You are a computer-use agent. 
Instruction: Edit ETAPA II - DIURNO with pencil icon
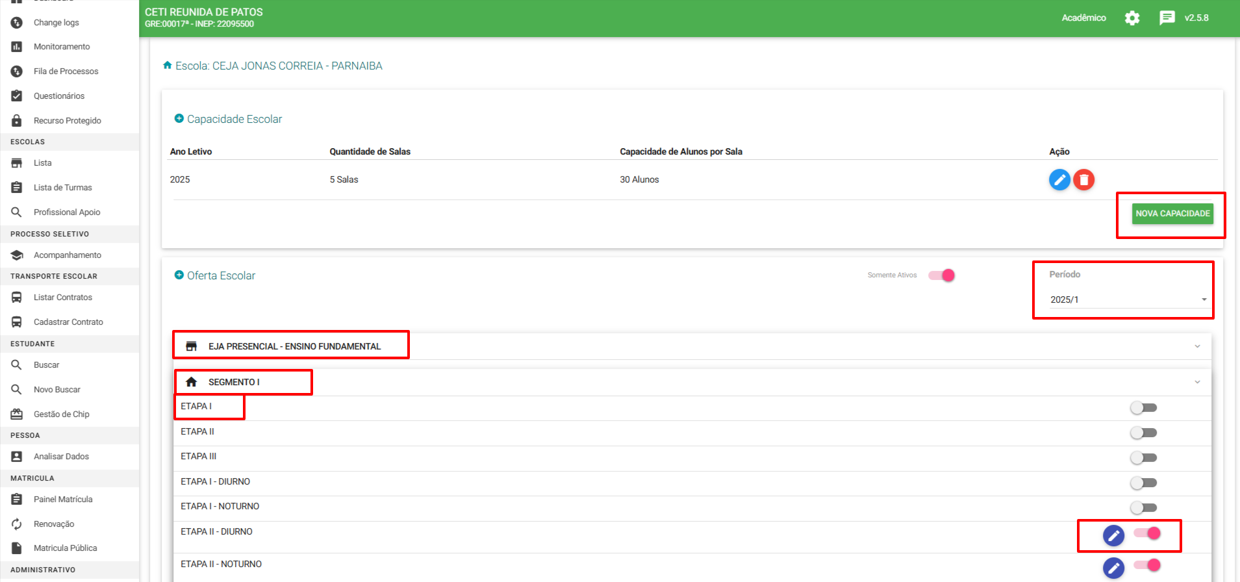(x=1113, y=535)
